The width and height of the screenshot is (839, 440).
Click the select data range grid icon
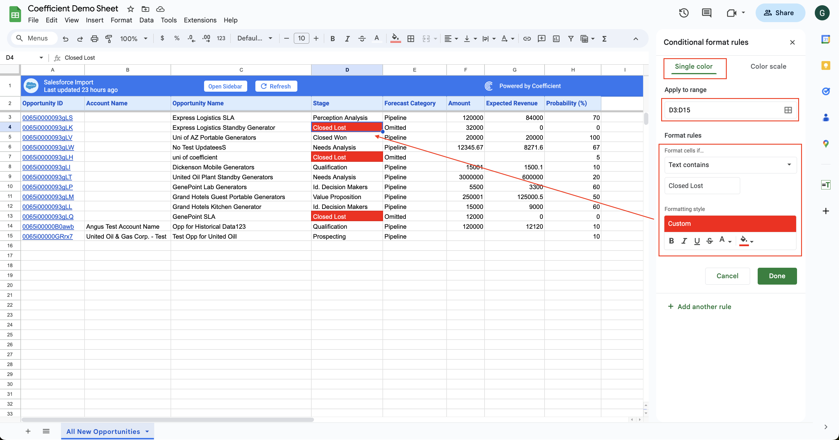pos(788,110)
